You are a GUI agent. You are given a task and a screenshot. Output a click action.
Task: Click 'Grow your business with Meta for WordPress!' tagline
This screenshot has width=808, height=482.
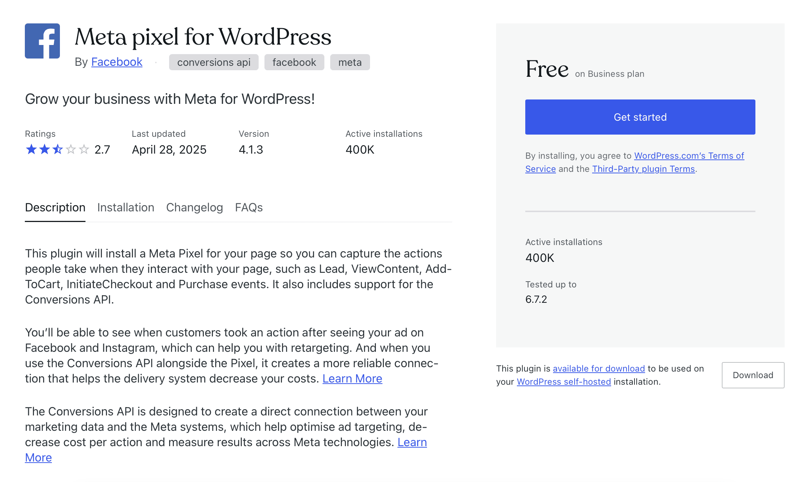170,99
